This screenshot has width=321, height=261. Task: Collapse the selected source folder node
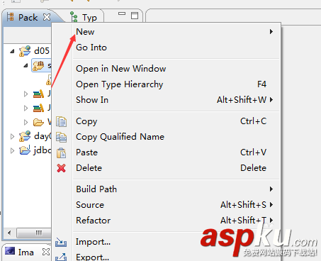(x=26, y=65)
